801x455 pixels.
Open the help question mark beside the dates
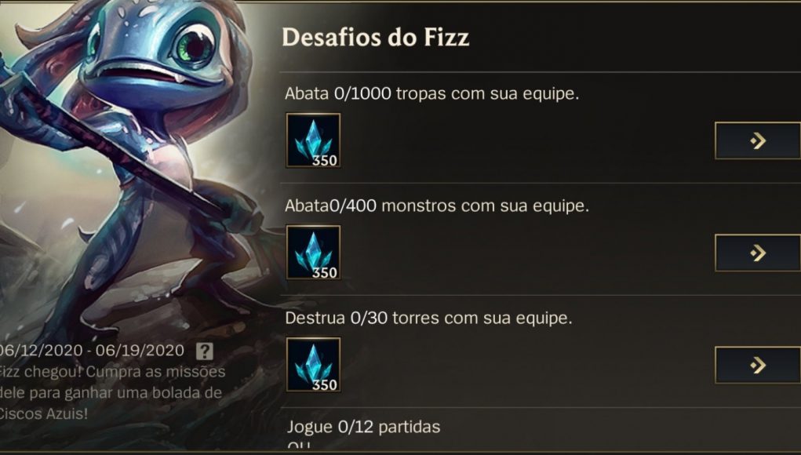tap(205, 351)
